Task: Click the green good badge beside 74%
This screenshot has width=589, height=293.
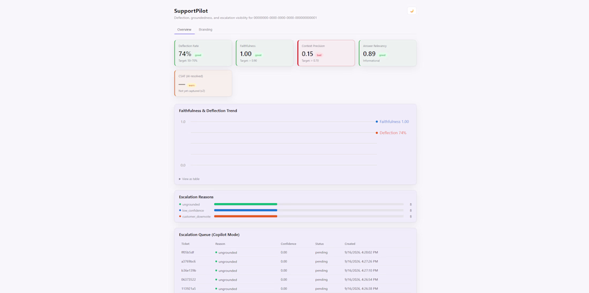Action: [x=198, y=55]
